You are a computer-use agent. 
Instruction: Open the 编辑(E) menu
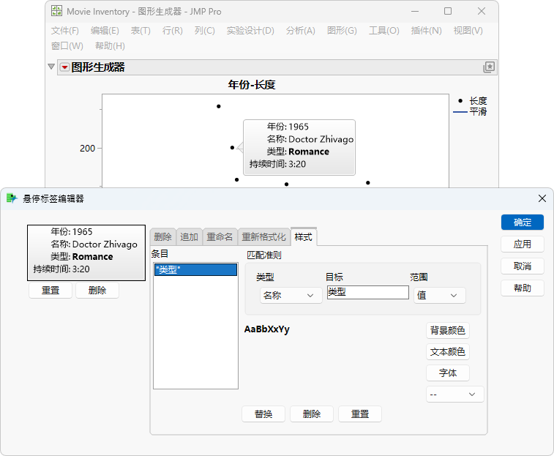(105, 31)
